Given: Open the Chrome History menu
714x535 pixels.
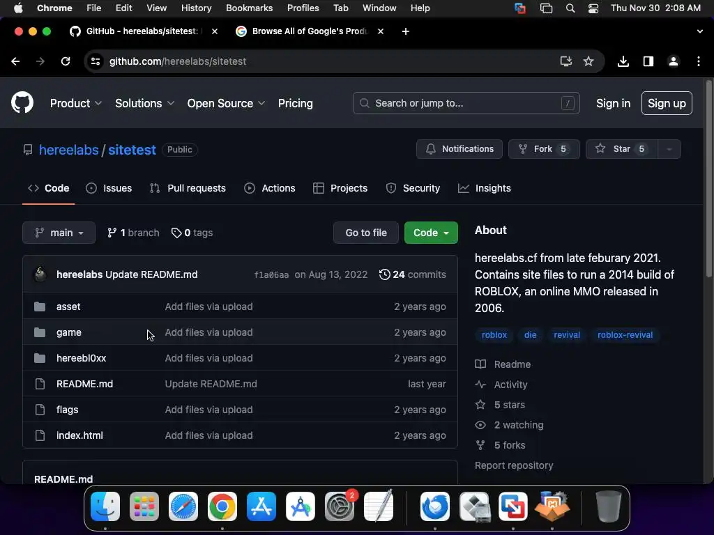Looking at the screenshot, I should [196, 8].
